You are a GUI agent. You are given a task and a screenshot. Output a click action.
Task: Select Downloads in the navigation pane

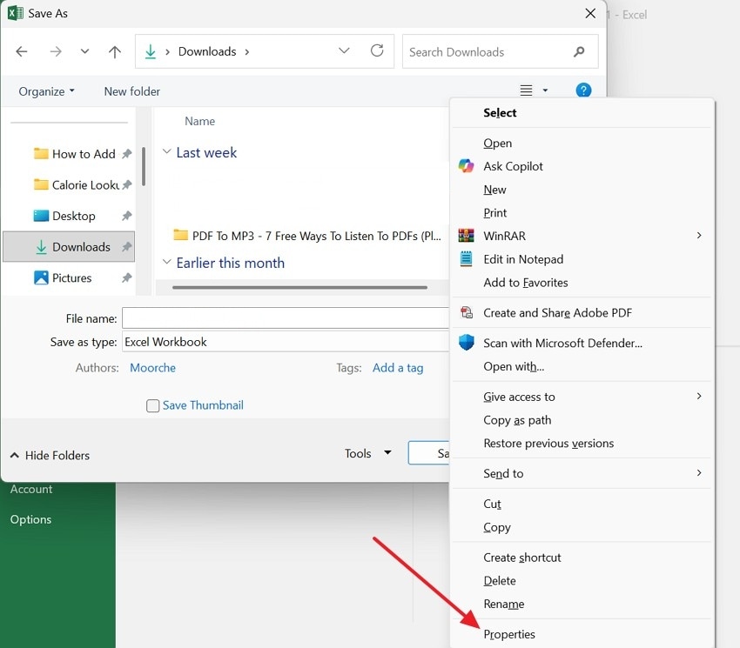[69, 247]
